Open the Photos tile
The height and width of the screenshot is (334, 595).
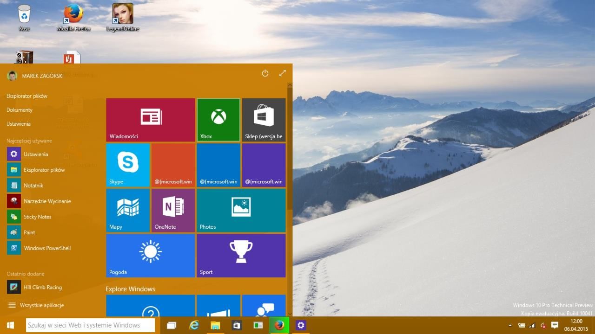[x=241, y=210]
